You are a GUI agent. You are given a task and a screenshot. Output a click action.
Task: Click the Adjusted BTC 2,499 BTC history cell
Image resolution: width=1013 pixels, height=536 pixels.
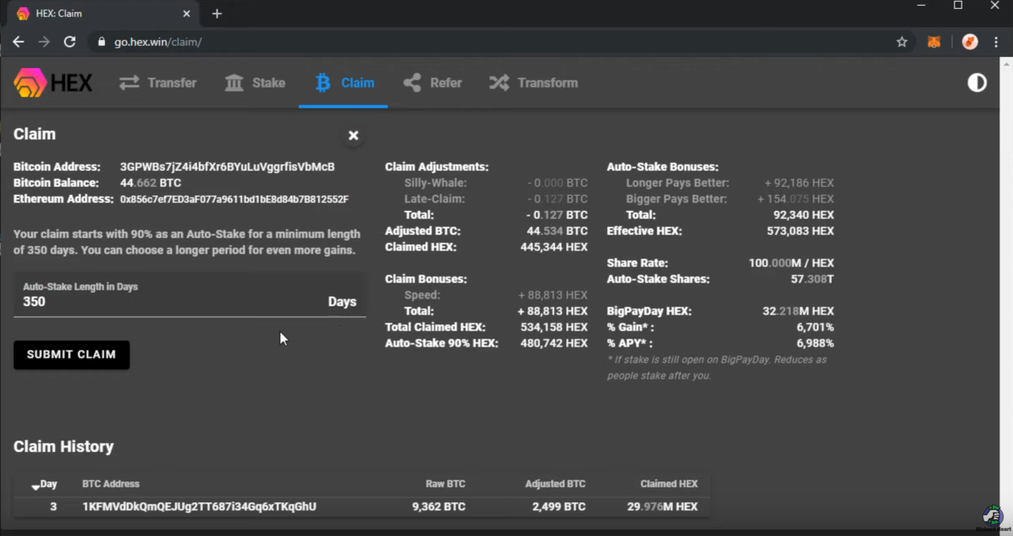558,507
